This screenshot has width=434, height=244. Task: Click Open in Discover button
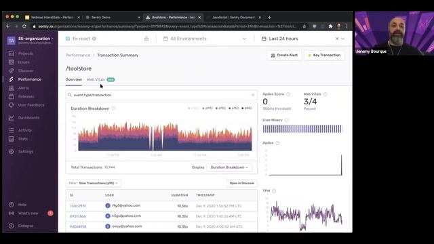point(242,183)
